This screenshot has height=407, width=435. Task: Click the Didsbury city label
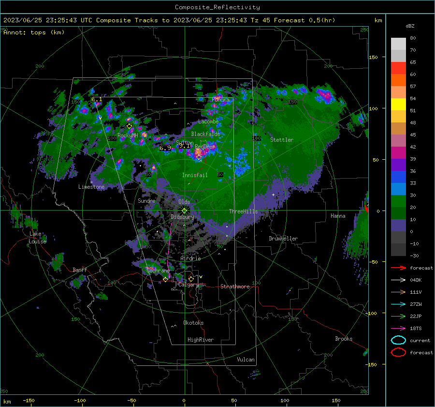(x=182, y=217)
